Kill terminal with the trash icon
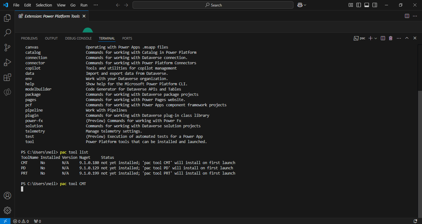This screenshot has height=224, width=422. (x=390, y=38)
